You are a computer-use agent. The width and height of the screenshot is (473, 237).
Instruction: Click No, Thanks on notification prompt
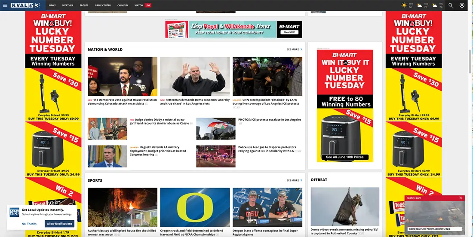(29, 224)
